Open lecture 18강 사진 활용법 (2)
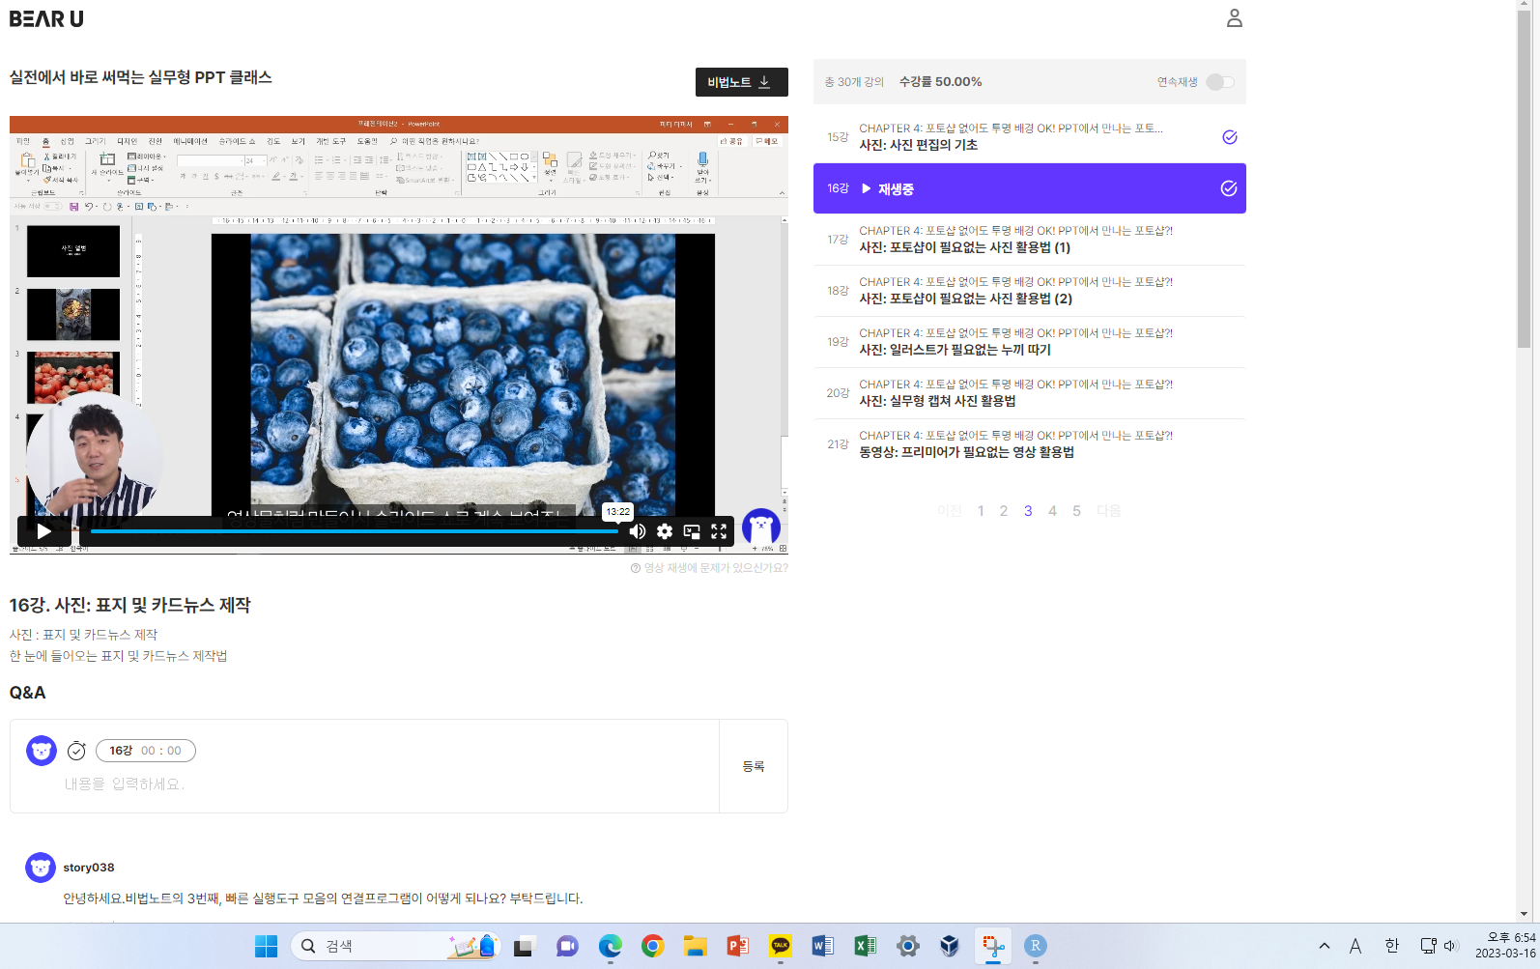 1030,291
